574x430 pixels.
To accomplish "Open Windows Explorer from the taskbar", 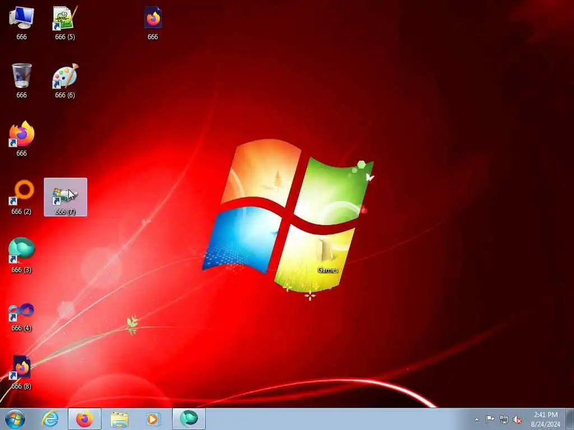I will pos(119,419).
